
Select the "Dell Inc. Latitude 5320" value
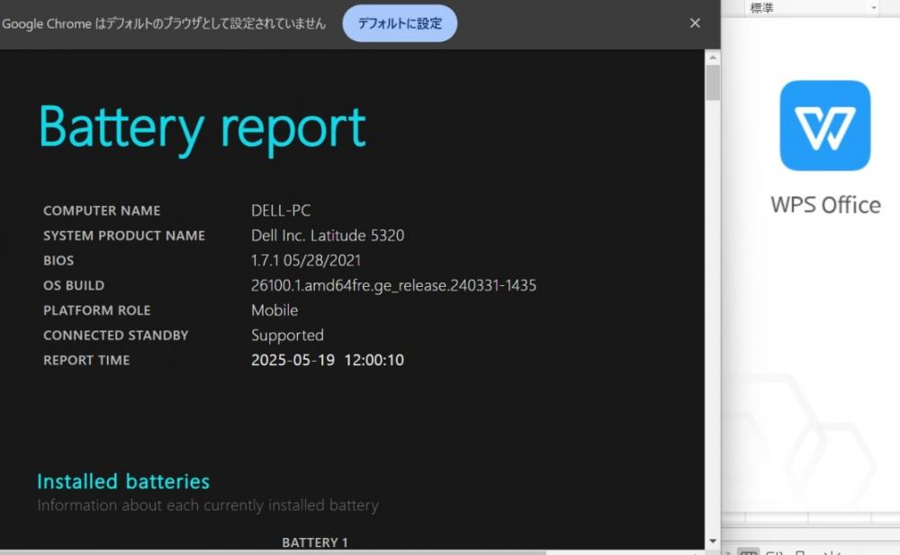tap(328, 236)
